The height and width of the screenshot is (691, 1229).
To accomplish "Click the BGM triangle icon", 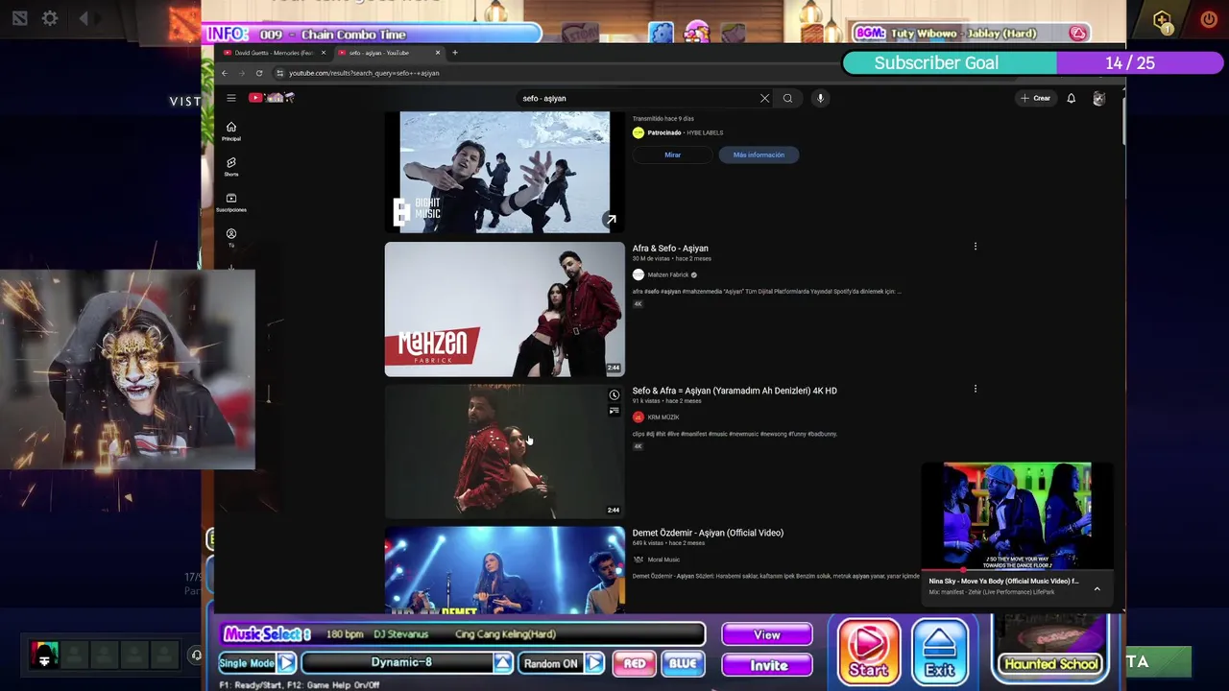I will (1078, 34).
